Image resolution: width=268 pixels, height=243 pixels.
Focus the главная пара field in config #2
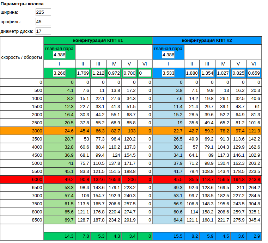(168, 55)
